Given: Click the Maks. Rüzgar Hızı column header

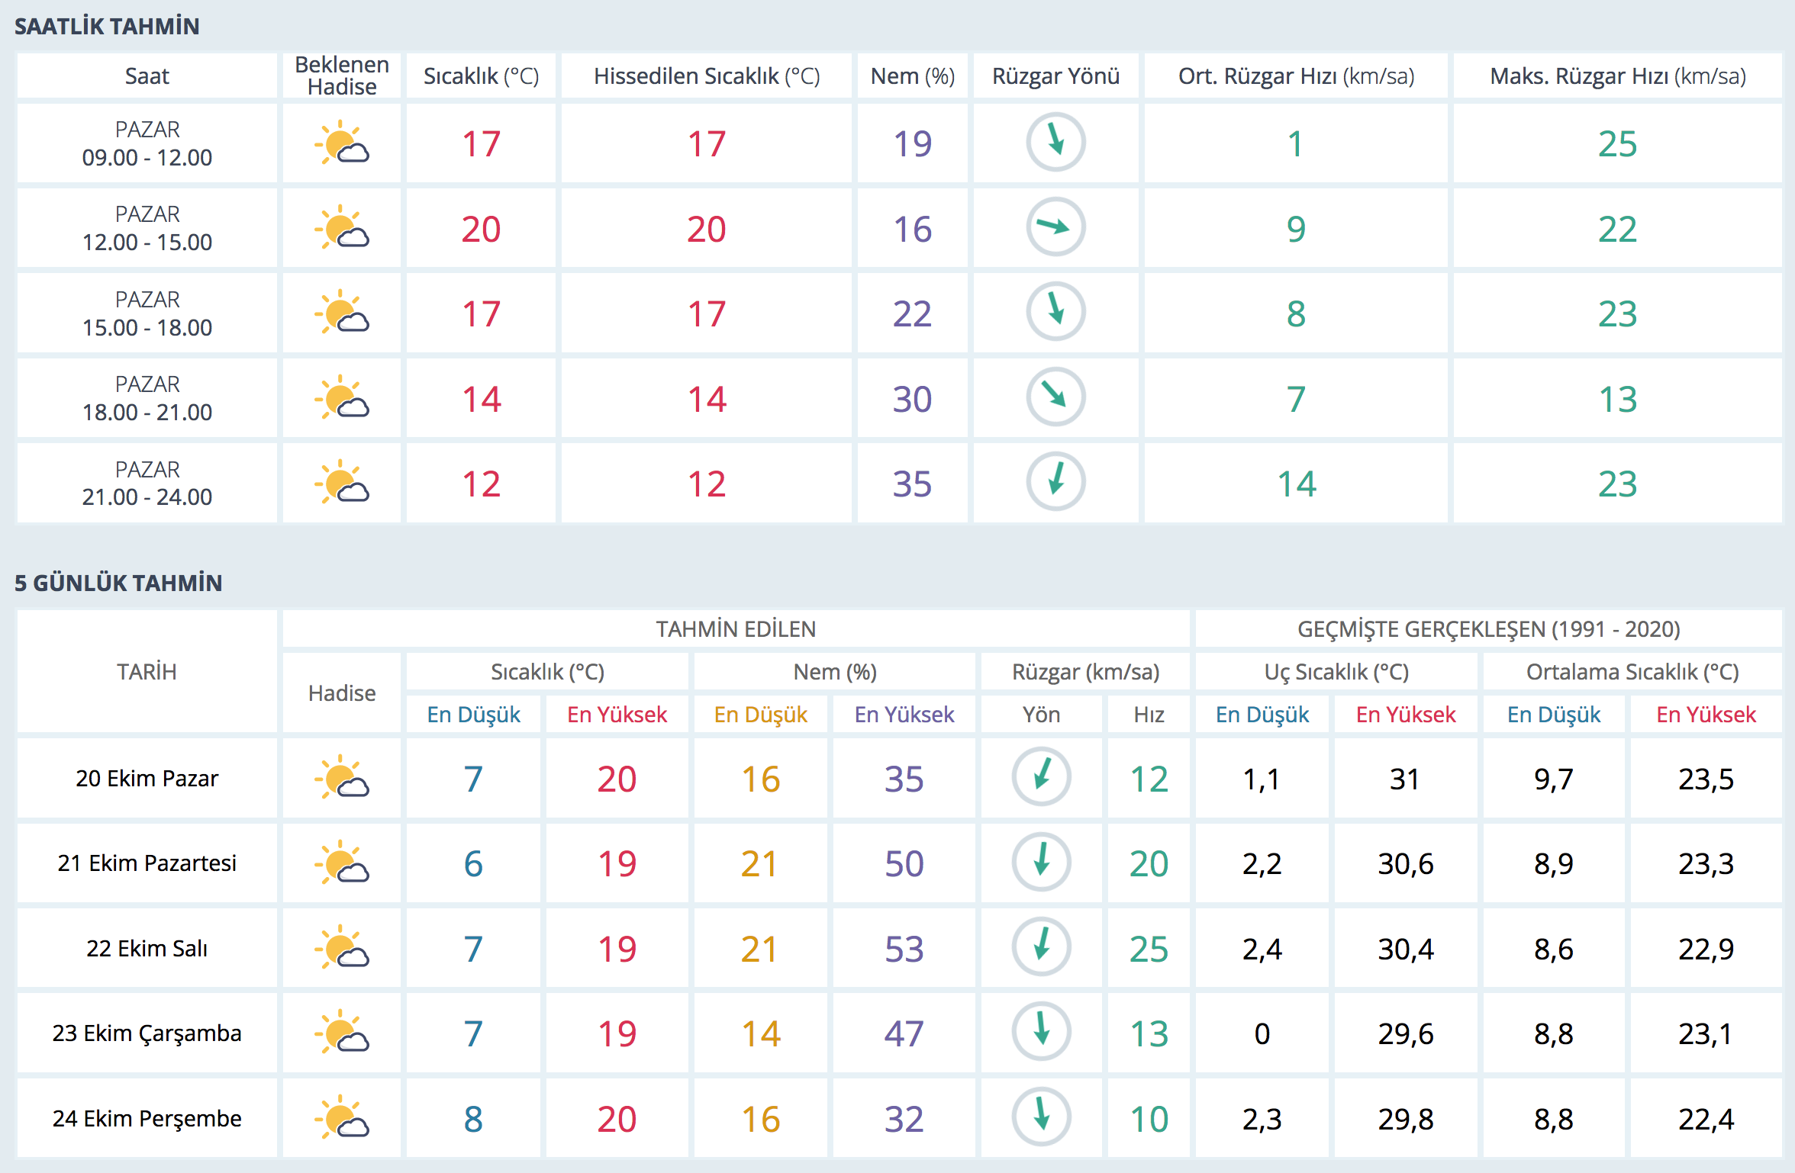Looking at the screenshot, I should pyautogui.click(x=1617, y=76).
